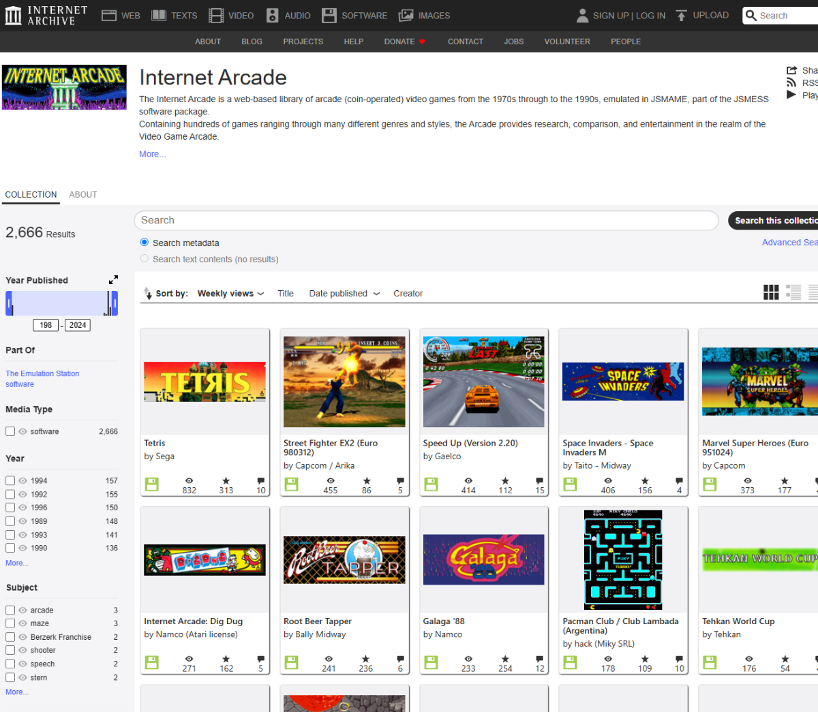Expand More under the Year filter

point(17,563)
